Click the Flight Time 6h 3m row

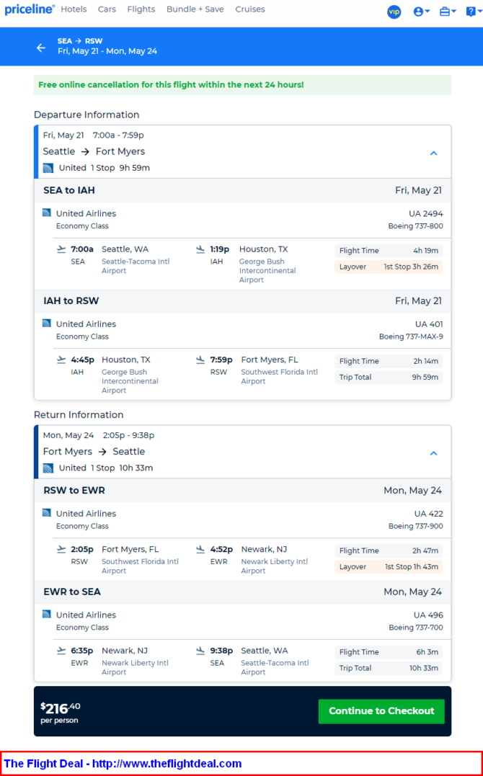(389, 652)
